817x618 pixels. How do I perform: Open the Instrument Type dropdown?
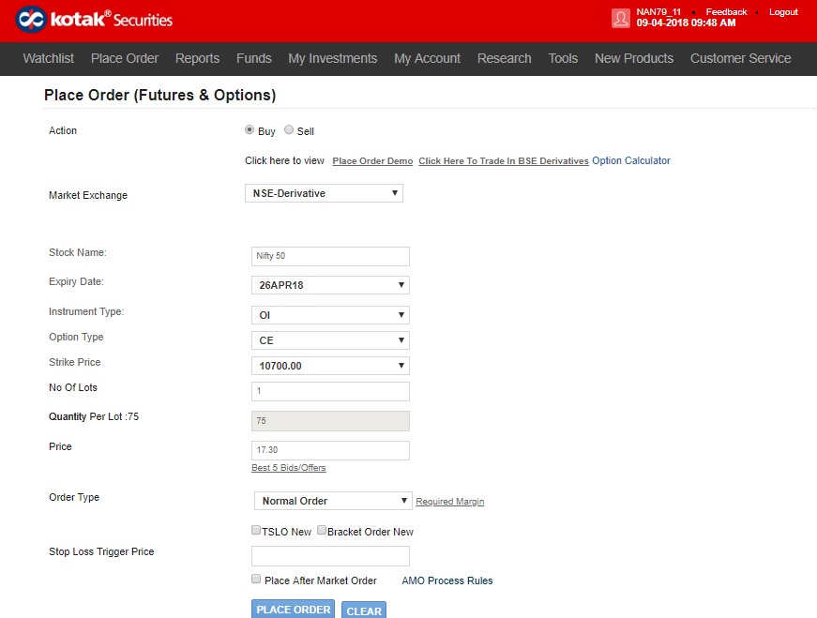click(330, 315)
